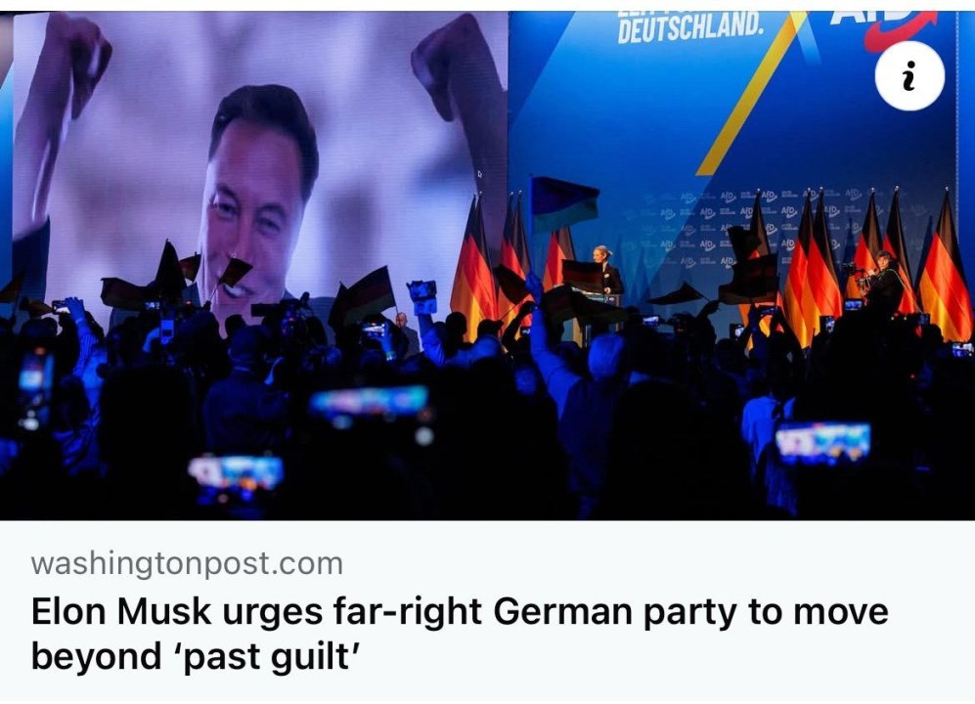
Task: Click the raised fist on screen right
Action: pyautogui.click(x=447, y=66)
